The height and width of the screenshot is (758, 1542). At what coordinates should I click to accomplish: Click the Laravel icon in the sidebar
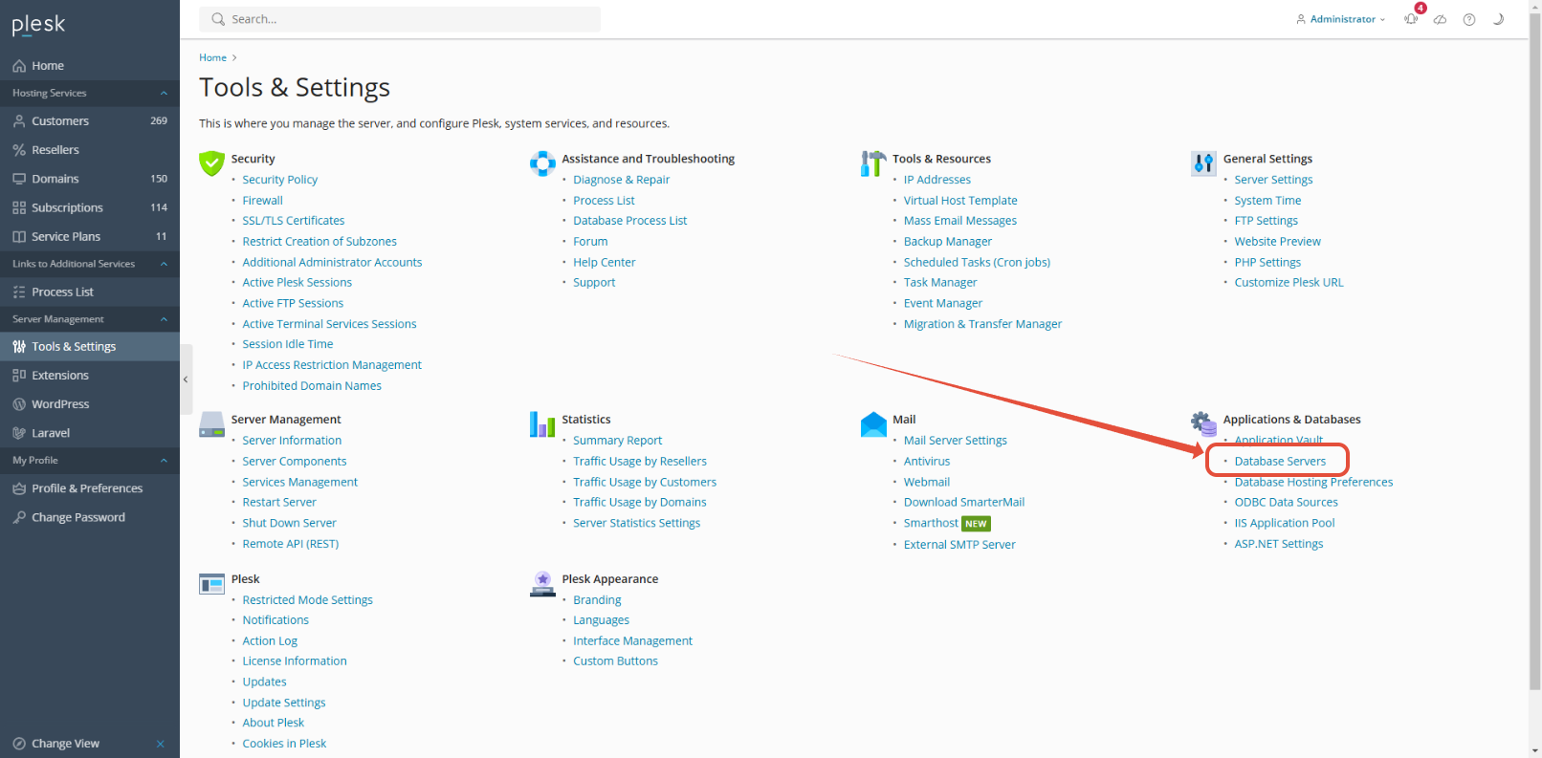[x=19, y=433]
